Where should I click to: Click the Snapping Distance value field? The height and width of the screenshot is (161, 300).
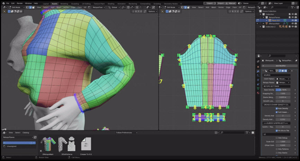tap(283, 94)
